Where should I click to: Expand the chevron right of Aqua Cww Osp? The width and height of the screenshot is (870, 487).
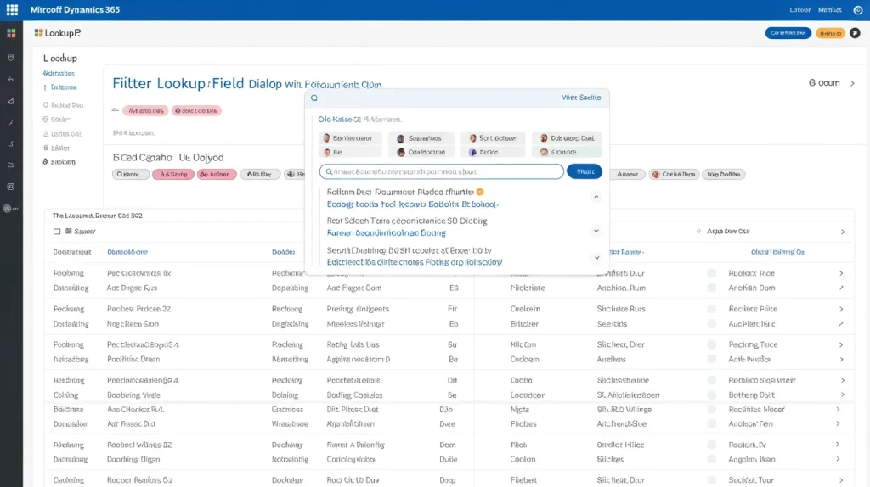tap(843, 232)
